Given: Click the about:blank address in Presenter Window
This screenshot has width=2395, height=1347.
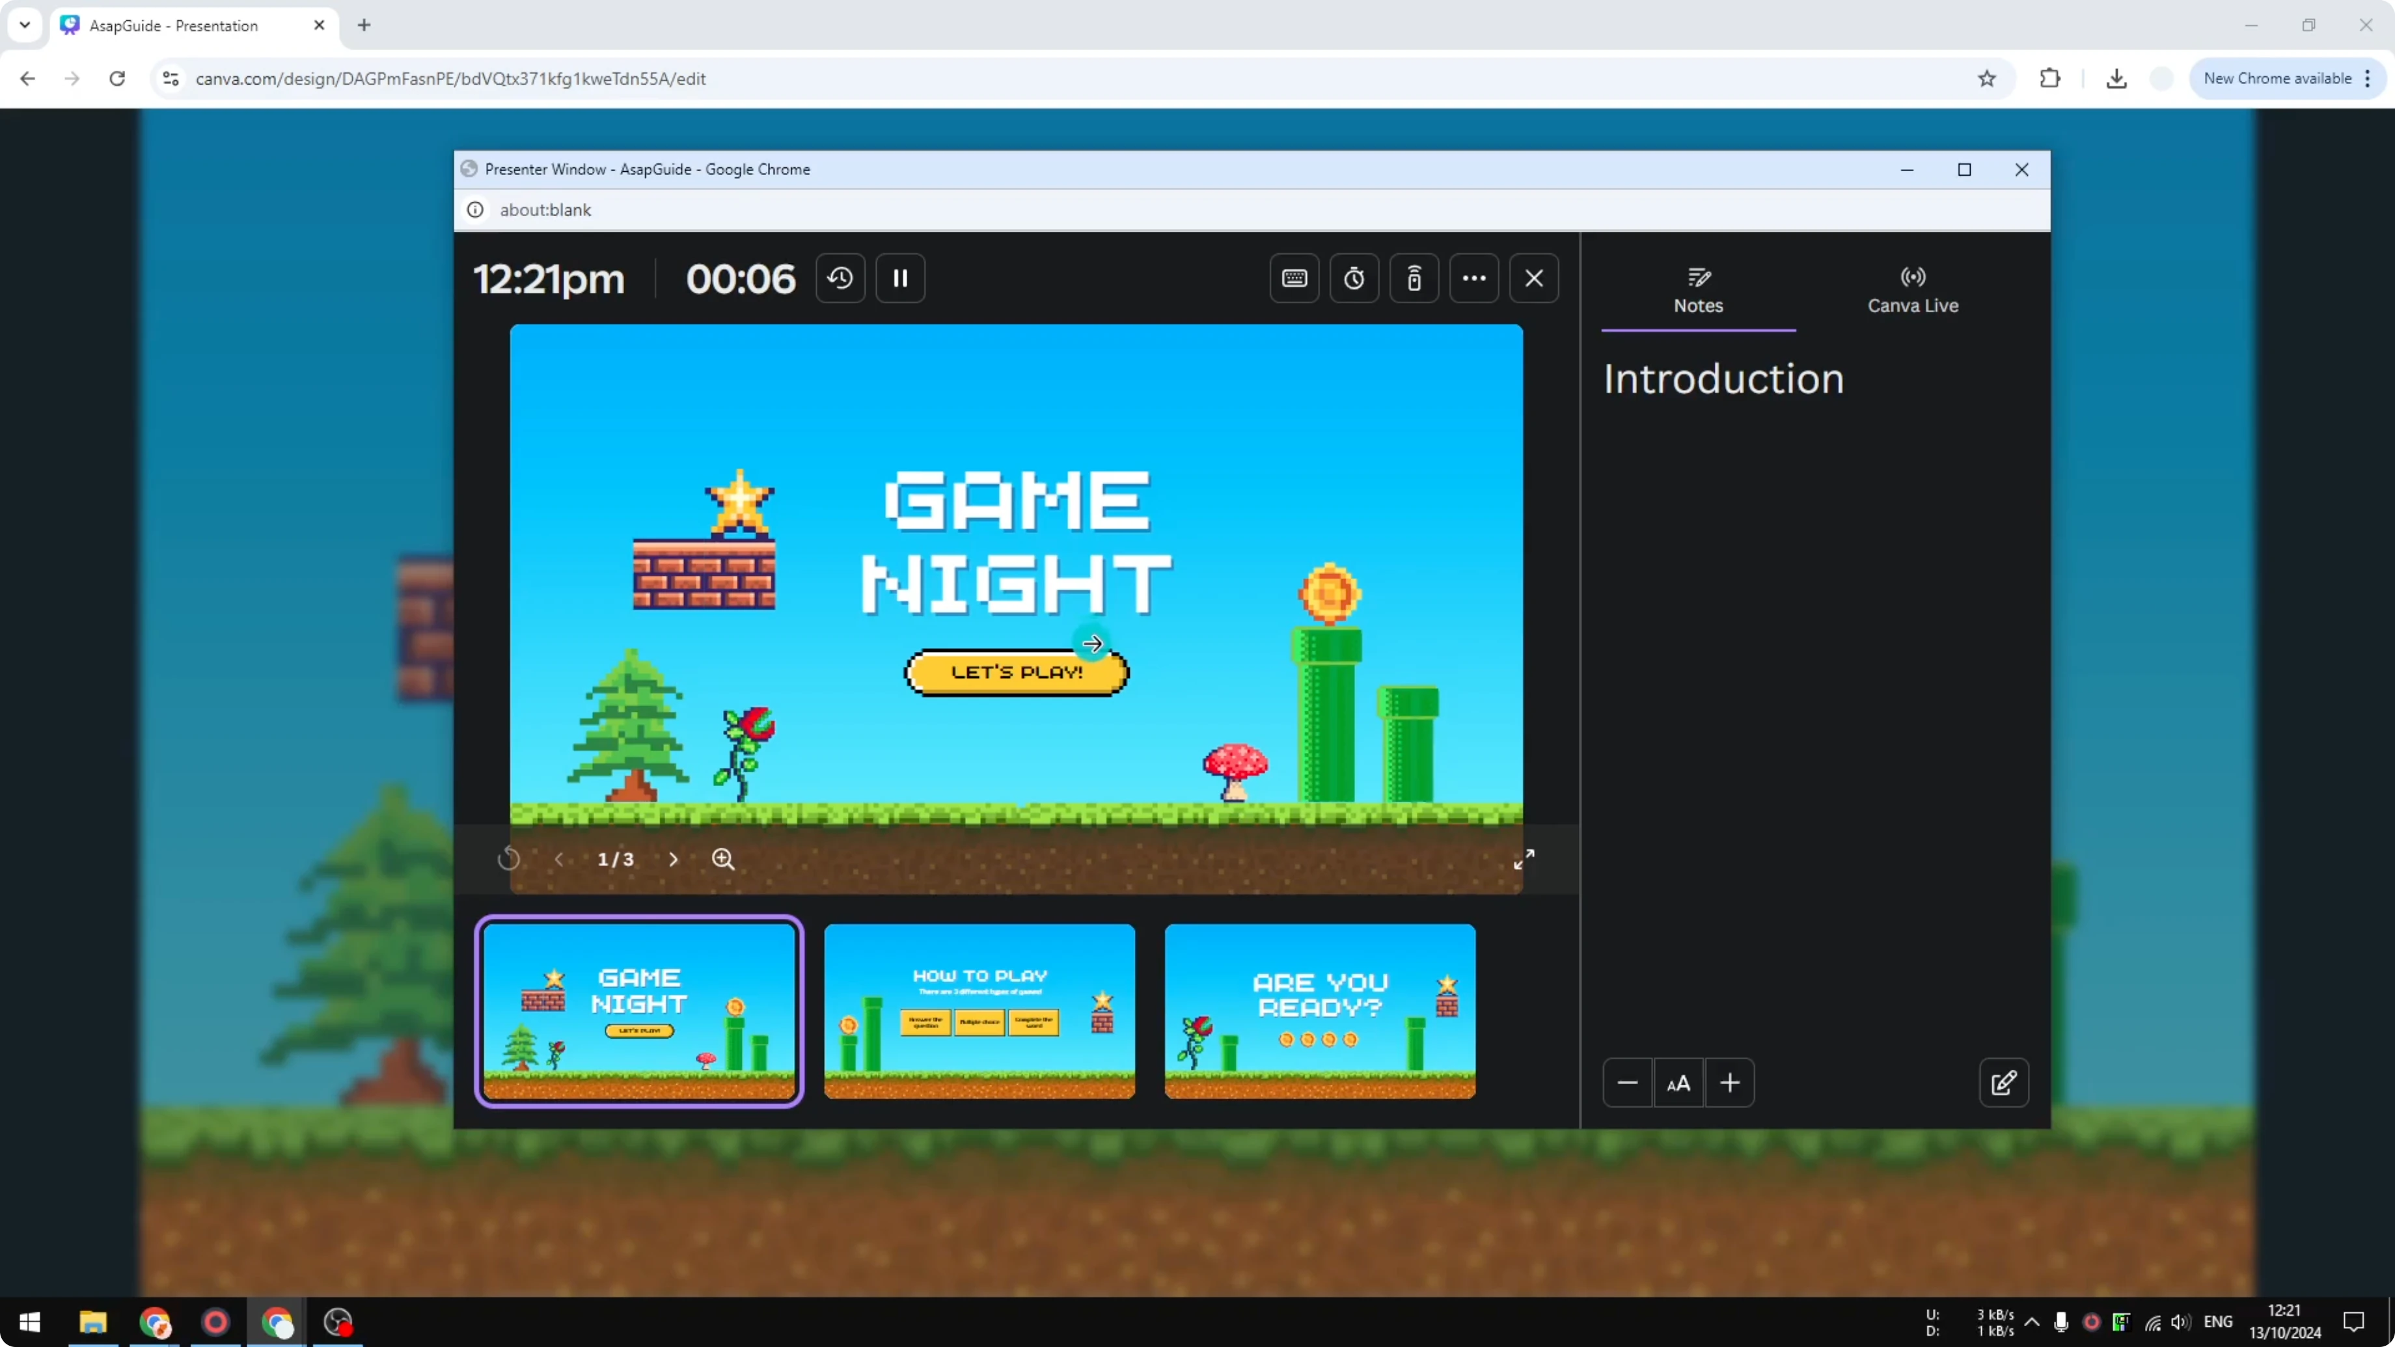Looking at the screenshot, I should pyautogui.click(x=546, y=210).
